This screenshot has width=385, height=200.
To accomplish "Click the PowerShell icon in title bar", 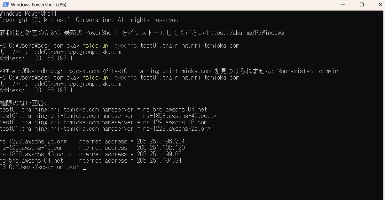I will click(5, 5).
